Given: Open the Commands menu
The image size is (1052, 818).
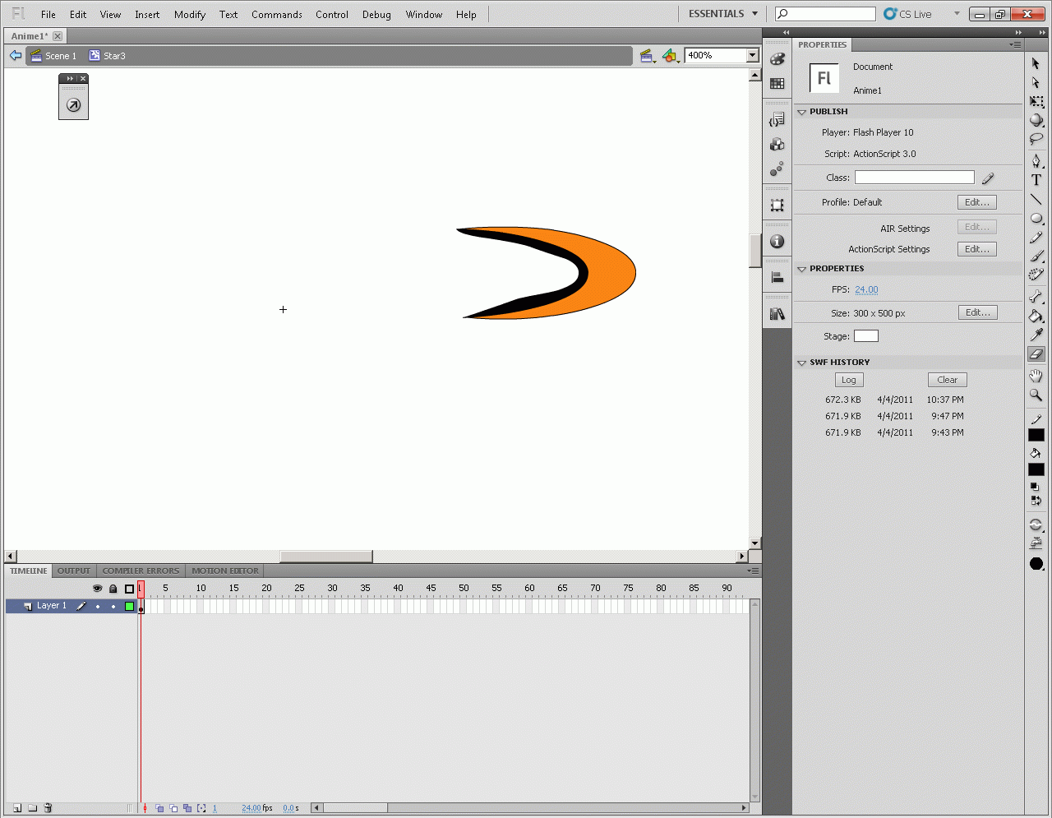Looking at the screenshot, I should [x=277, y=15].
